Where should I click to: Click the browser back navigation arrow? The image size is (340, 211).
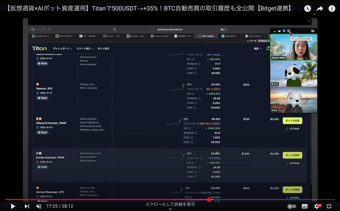point(43,29)
